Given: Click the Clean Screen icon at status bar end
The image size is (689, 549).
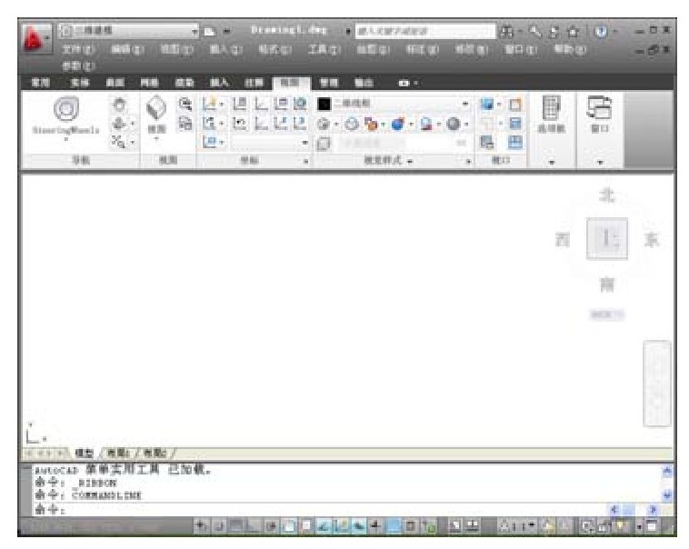Looking at the screenshot, I should (x=652, y=525).
